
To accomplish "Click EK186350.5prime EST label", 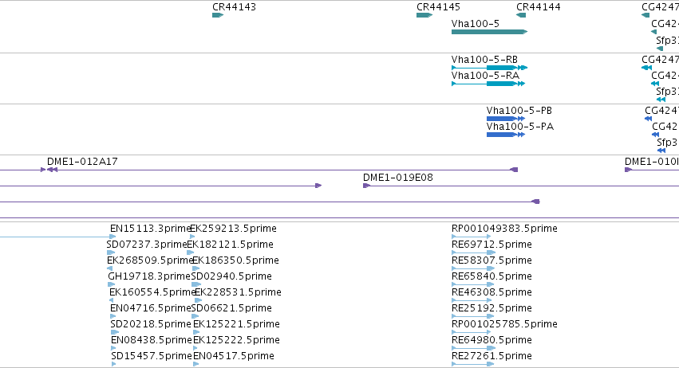I will point(235,260).
